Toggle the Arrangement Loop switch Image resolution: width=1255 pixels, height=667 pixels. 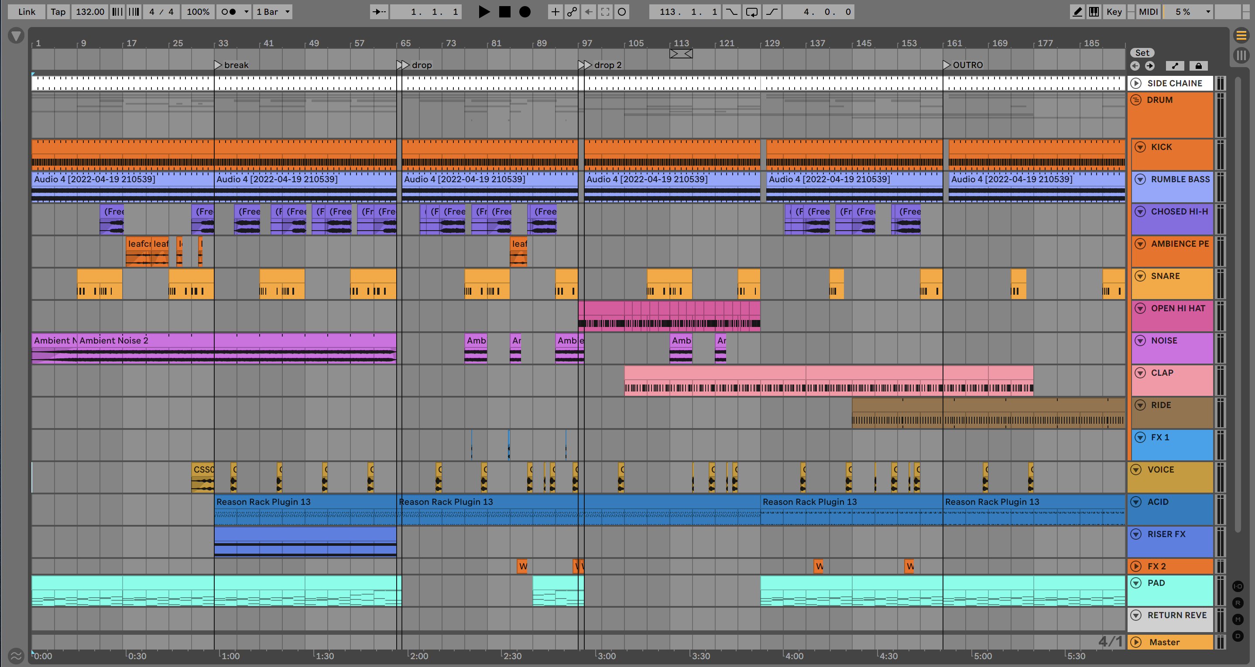click(x=752, y=12)
